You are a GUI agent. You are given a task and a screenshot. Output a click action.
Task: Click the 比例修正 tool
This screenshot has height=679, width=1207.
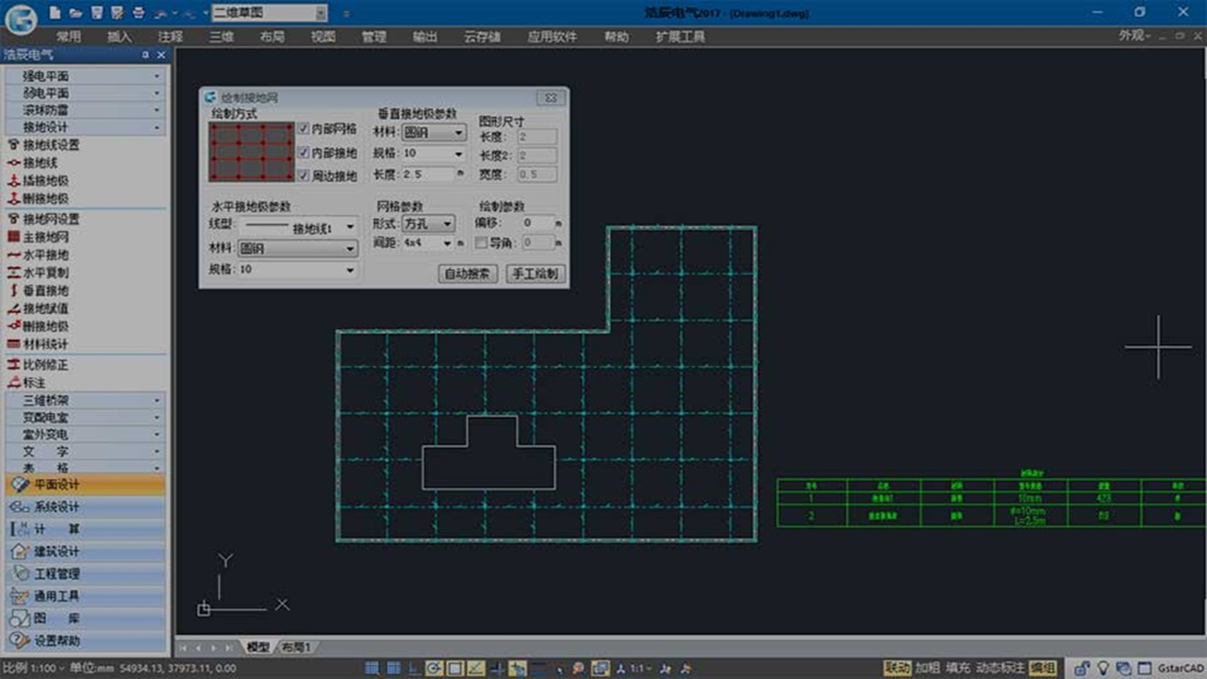point(45,365)
